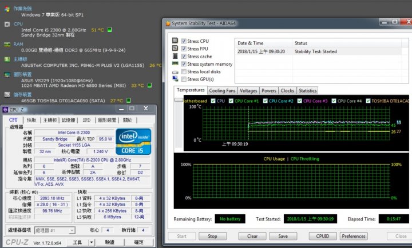Click the CPU Throttling graph legend label

tap(305, 159)
